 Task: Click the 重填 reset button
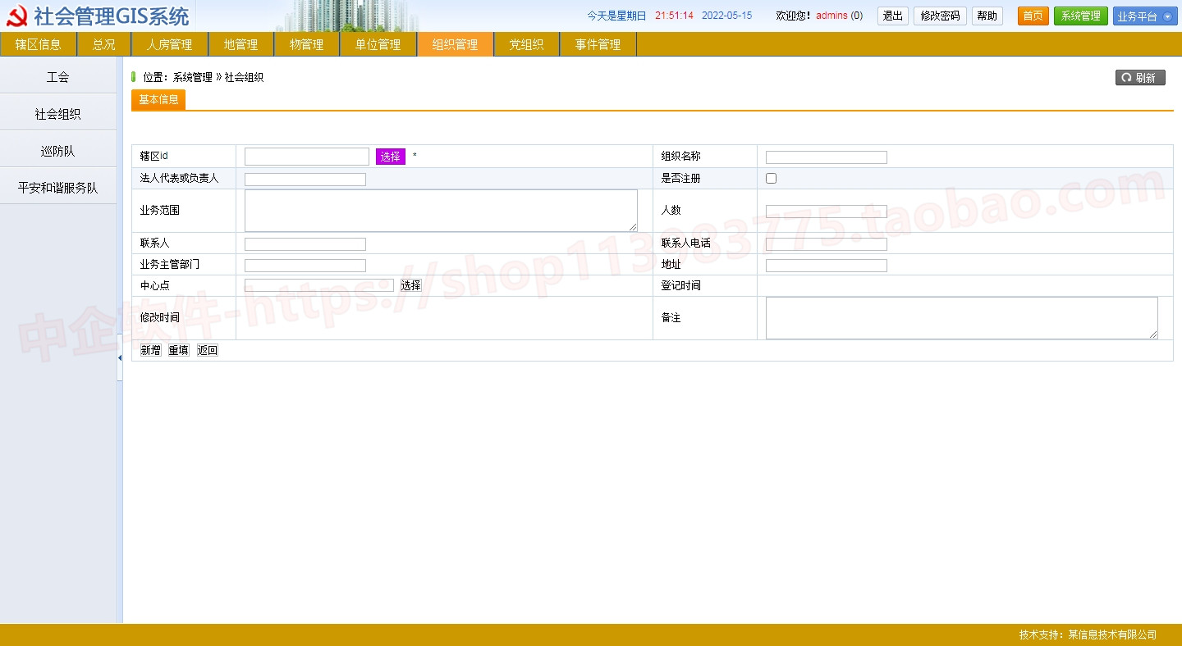[179, 350]
